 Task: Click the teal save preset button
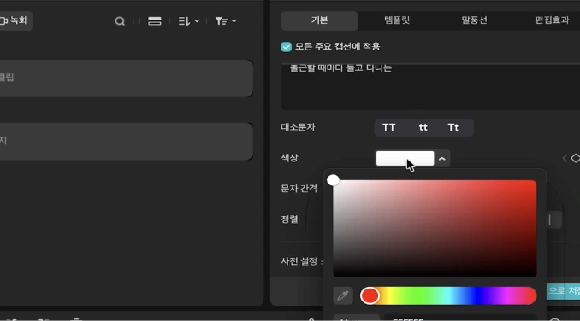pyautogui.click(x=563, y=291)
